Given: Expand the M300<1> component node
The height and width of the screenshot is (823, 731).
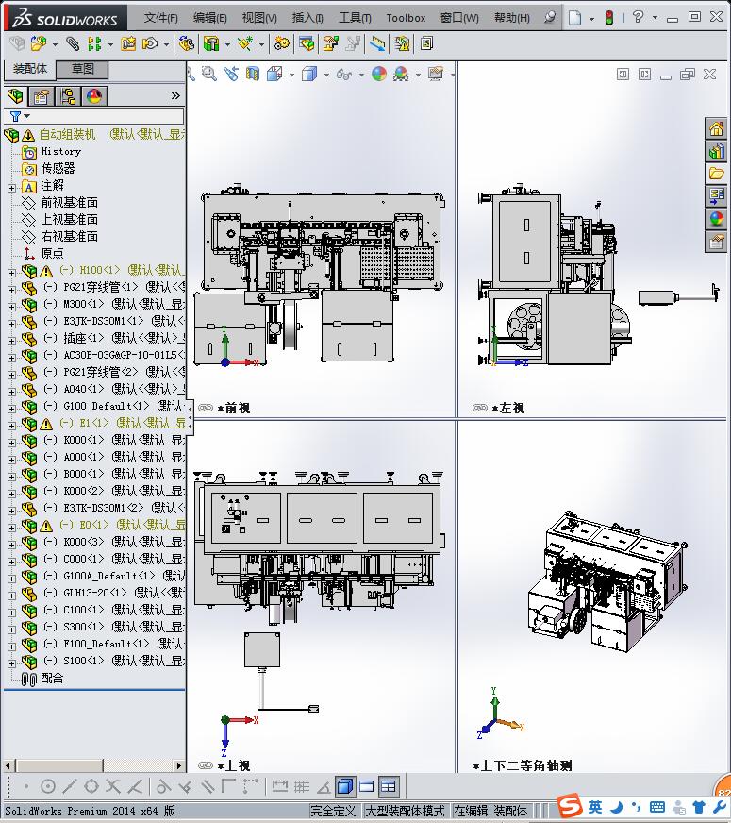Looking at the screenshot, I should click(12, 307).
